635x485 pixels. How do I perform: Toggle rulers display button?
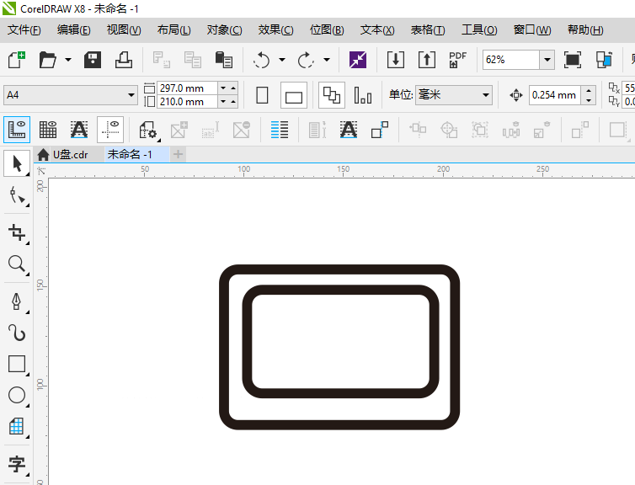click(x=16, y=130)
